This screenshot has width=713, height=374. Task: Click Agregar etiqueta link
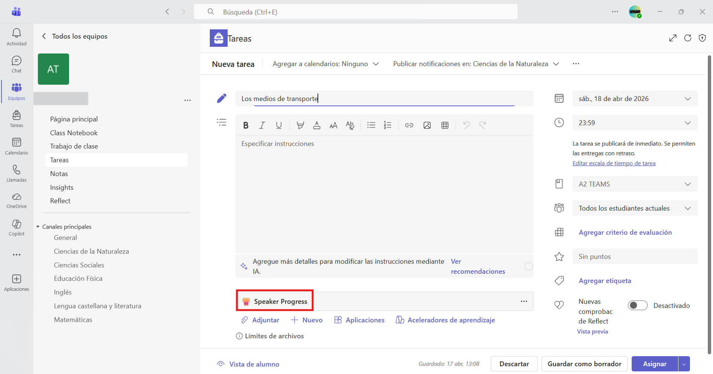pyautogui.click(x=605, y=281)
